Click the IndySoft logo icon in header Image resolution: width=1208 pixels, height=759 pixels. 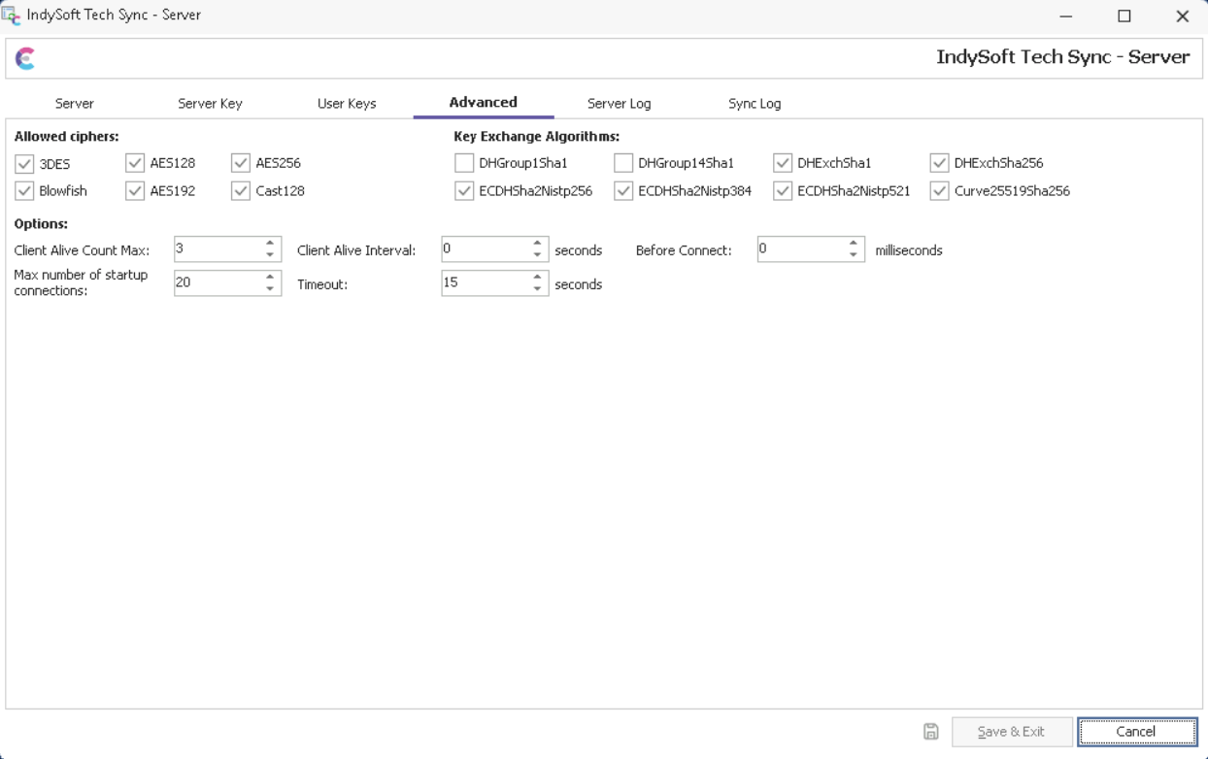click(x=26, y=59)
